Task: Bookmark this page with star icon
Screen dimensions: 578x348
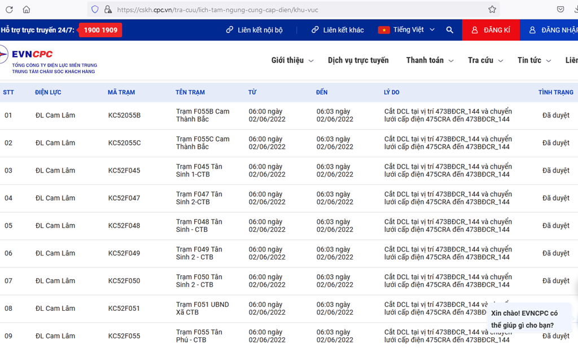Action: click(492, 10)
